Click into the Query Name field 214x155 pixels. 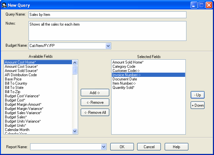107,15
